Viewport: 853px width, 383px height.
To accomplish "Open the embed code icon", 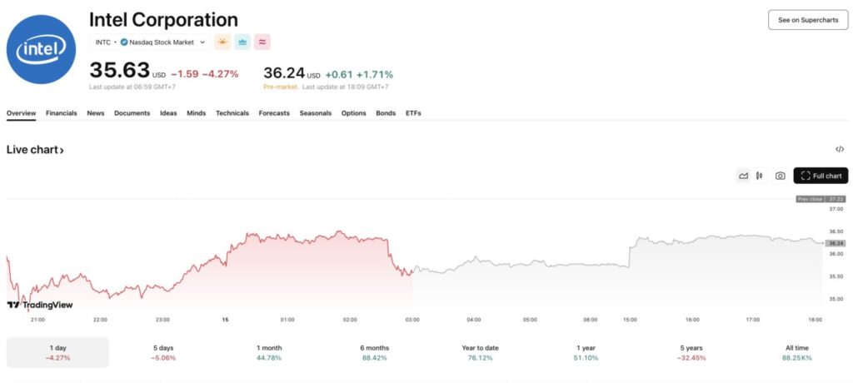I will click(840, 150).
